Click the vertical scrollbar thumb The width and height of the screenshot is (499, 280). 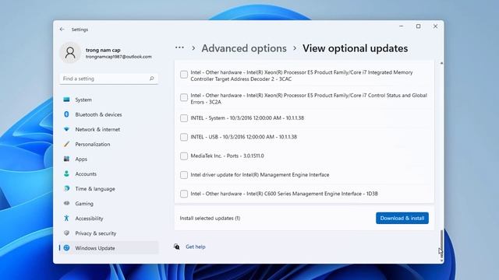tap(441, 243)
